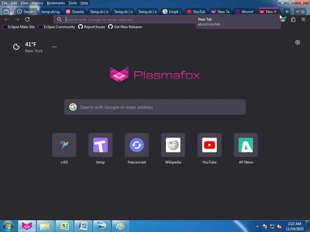The width and height of the screenshot is (310, 232).
Task: Open Report Issues bookmark
Action: click(x=91, y=27)
